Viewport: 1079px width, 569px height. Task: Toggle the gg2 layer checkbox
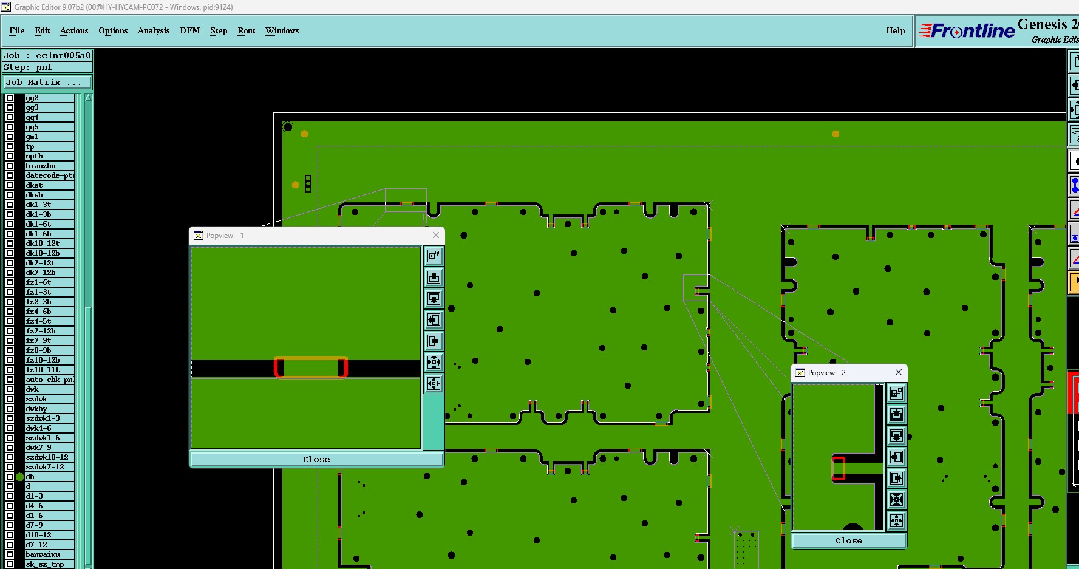click(10, 98)
